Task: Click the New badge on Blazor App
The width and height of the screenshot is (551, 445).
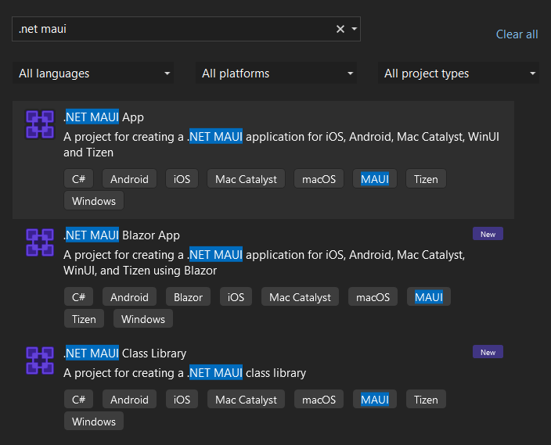Action: (488, 234)
